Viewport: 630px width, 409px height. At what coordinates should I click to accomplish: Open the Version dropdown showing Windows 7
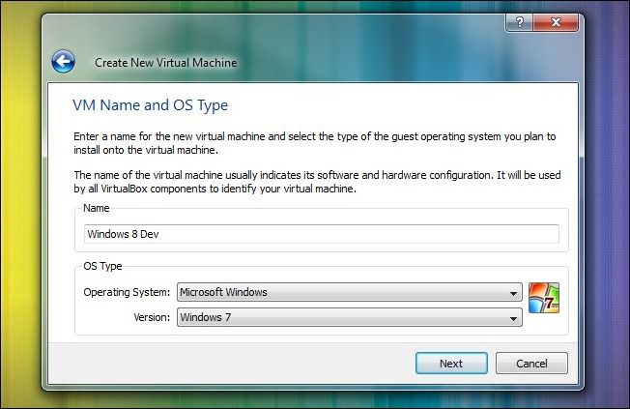pyautogui.click(x=349, y=317)
